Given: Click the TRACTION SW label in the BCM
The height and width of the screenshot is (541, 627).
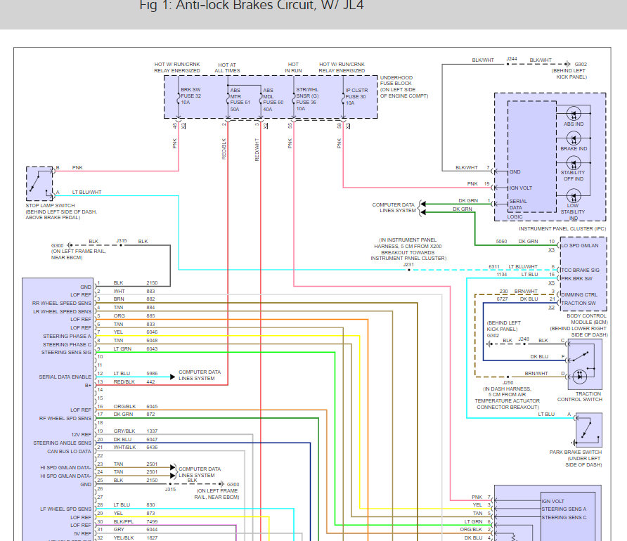Looking at the screenshot, I should (578, 304).
